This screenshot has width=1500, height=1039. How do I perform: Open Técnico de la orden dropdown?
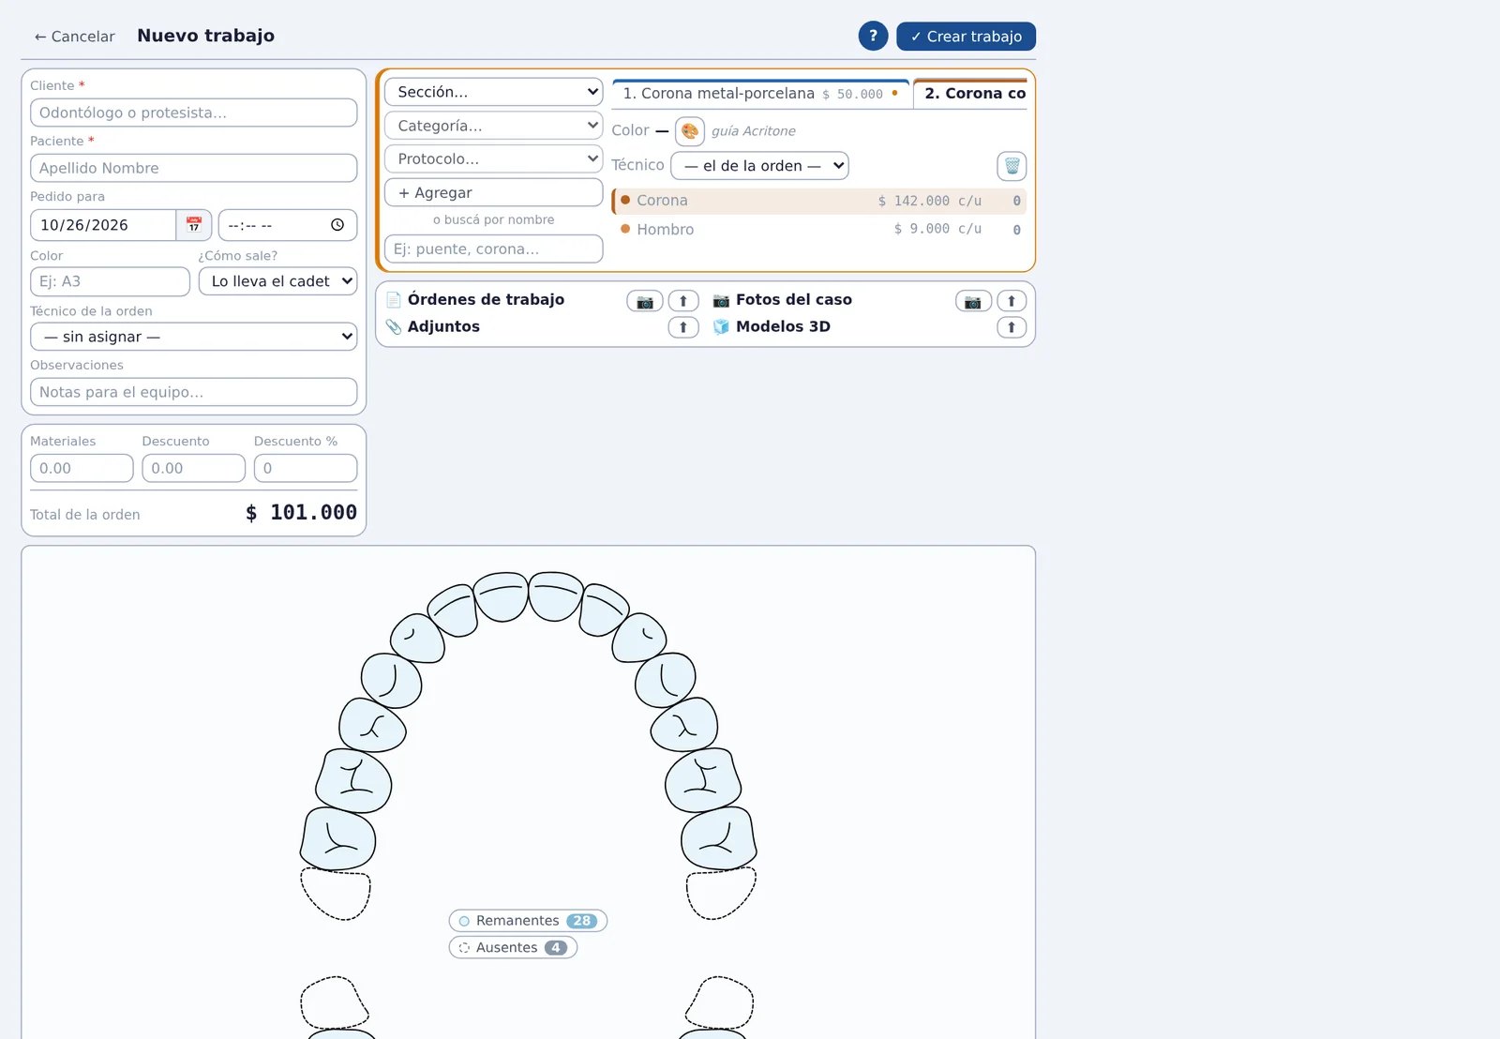pos(194,337)
